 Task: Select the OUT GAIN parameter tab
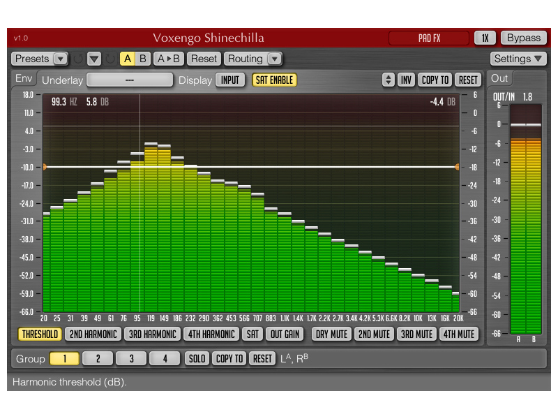tap(285, 335)
